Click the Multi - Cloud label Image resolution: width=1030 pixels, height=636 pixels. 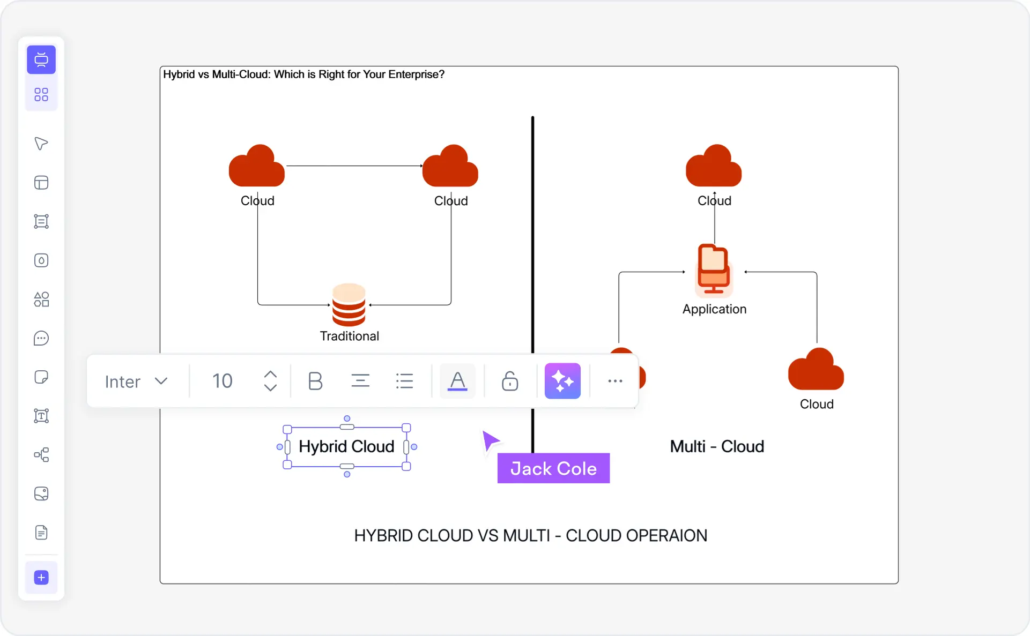717,446
